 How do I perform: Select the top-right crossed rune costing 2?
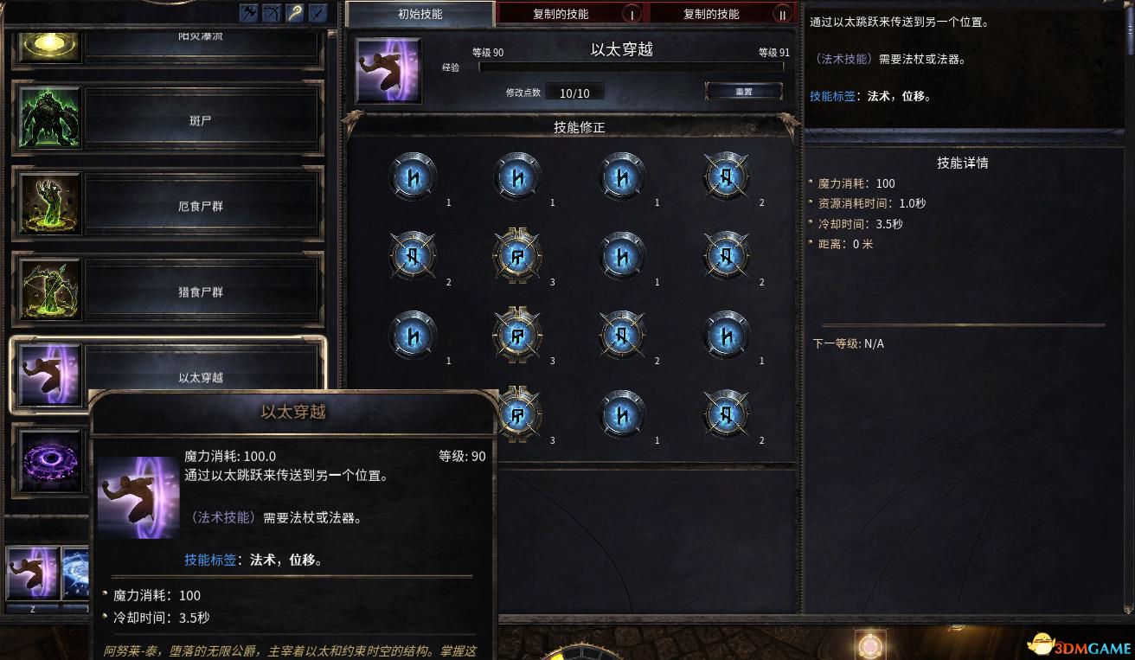(x=727, y=176)
